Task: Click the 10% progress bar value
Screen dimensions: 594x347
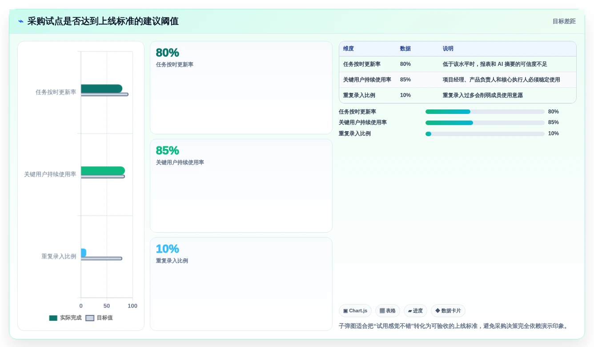Action: 554,133
